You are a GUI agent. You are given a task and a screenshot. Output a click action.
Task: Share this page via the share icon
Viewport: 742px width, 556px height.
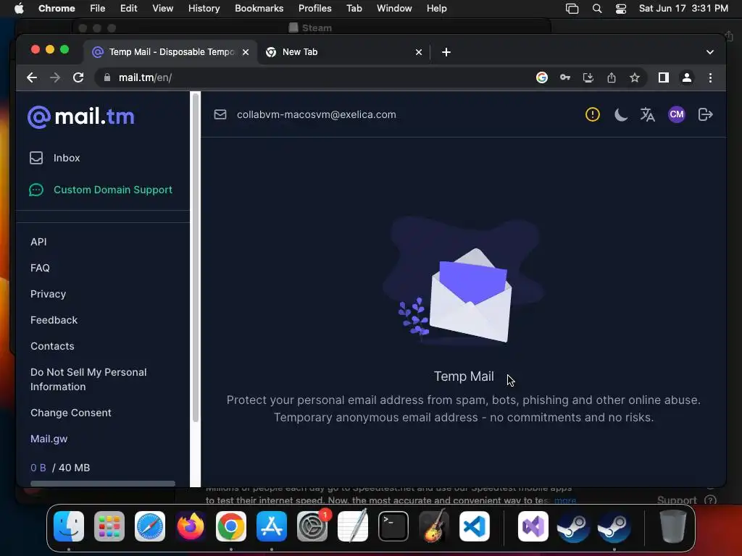point(612,77)
